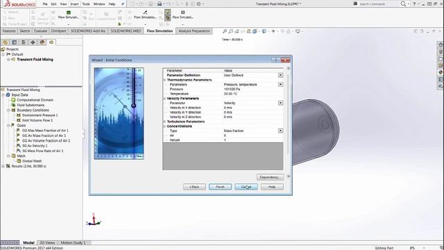Click the Helium mass fraction value

253,140
